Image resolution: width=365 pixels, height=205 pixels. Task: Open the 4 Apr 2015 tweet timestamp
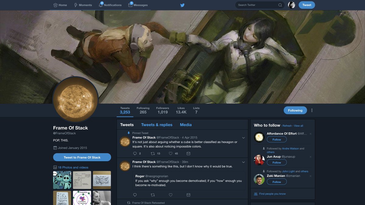click(189, 138)
